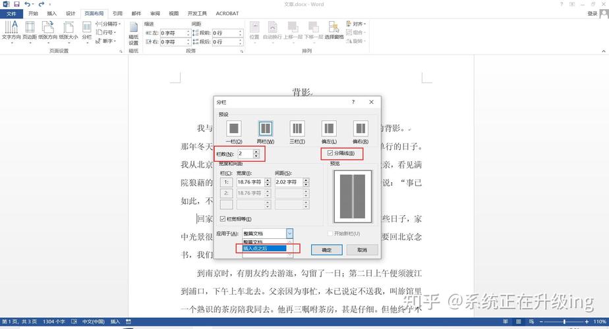This screenshot has height=329, width=609.
Task: Undo the last action
Action: pyautogui.click(x=27, y=4)
